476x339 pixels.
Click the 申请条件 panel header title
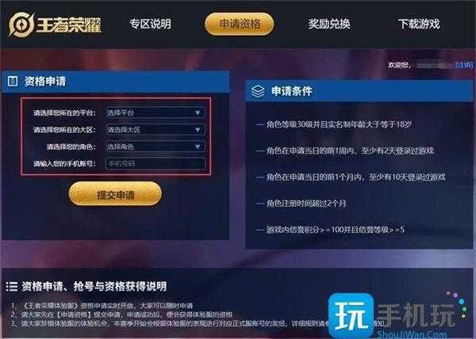pyautogui.click(x=292, y=91)
